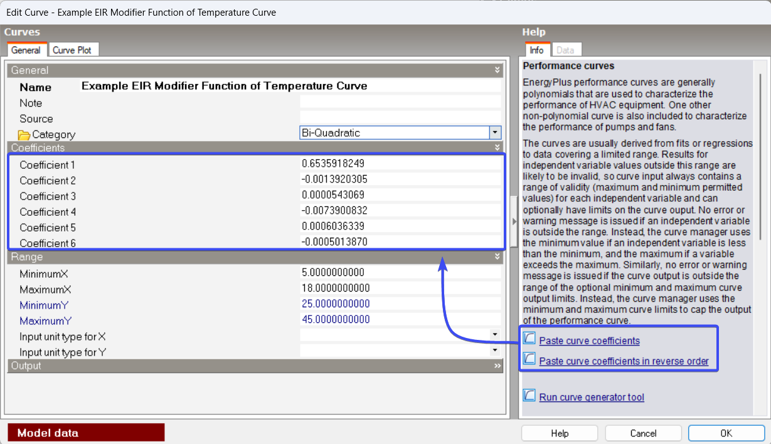Open Input unit type for Y dropdown
This screenshot has height=444, width=771.
click(495, 351)
